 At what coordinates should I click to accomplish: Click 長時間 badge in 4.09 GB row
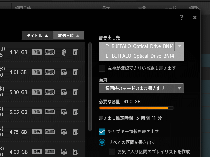[x=50, y=152]
